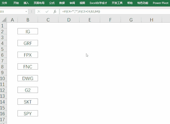Screen dimensions: 170x124
Task: Select column E header
Action: [90, 20]
